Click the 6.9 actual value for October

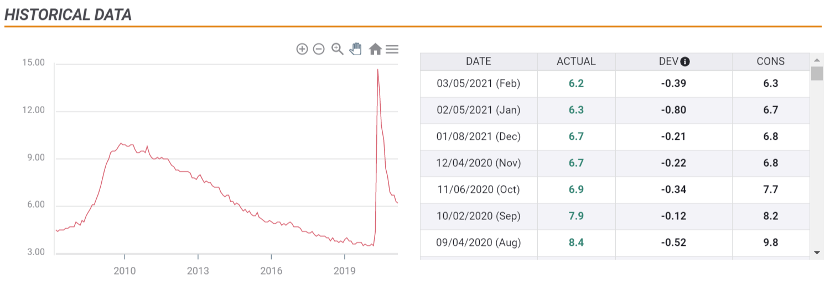point(576,189)
